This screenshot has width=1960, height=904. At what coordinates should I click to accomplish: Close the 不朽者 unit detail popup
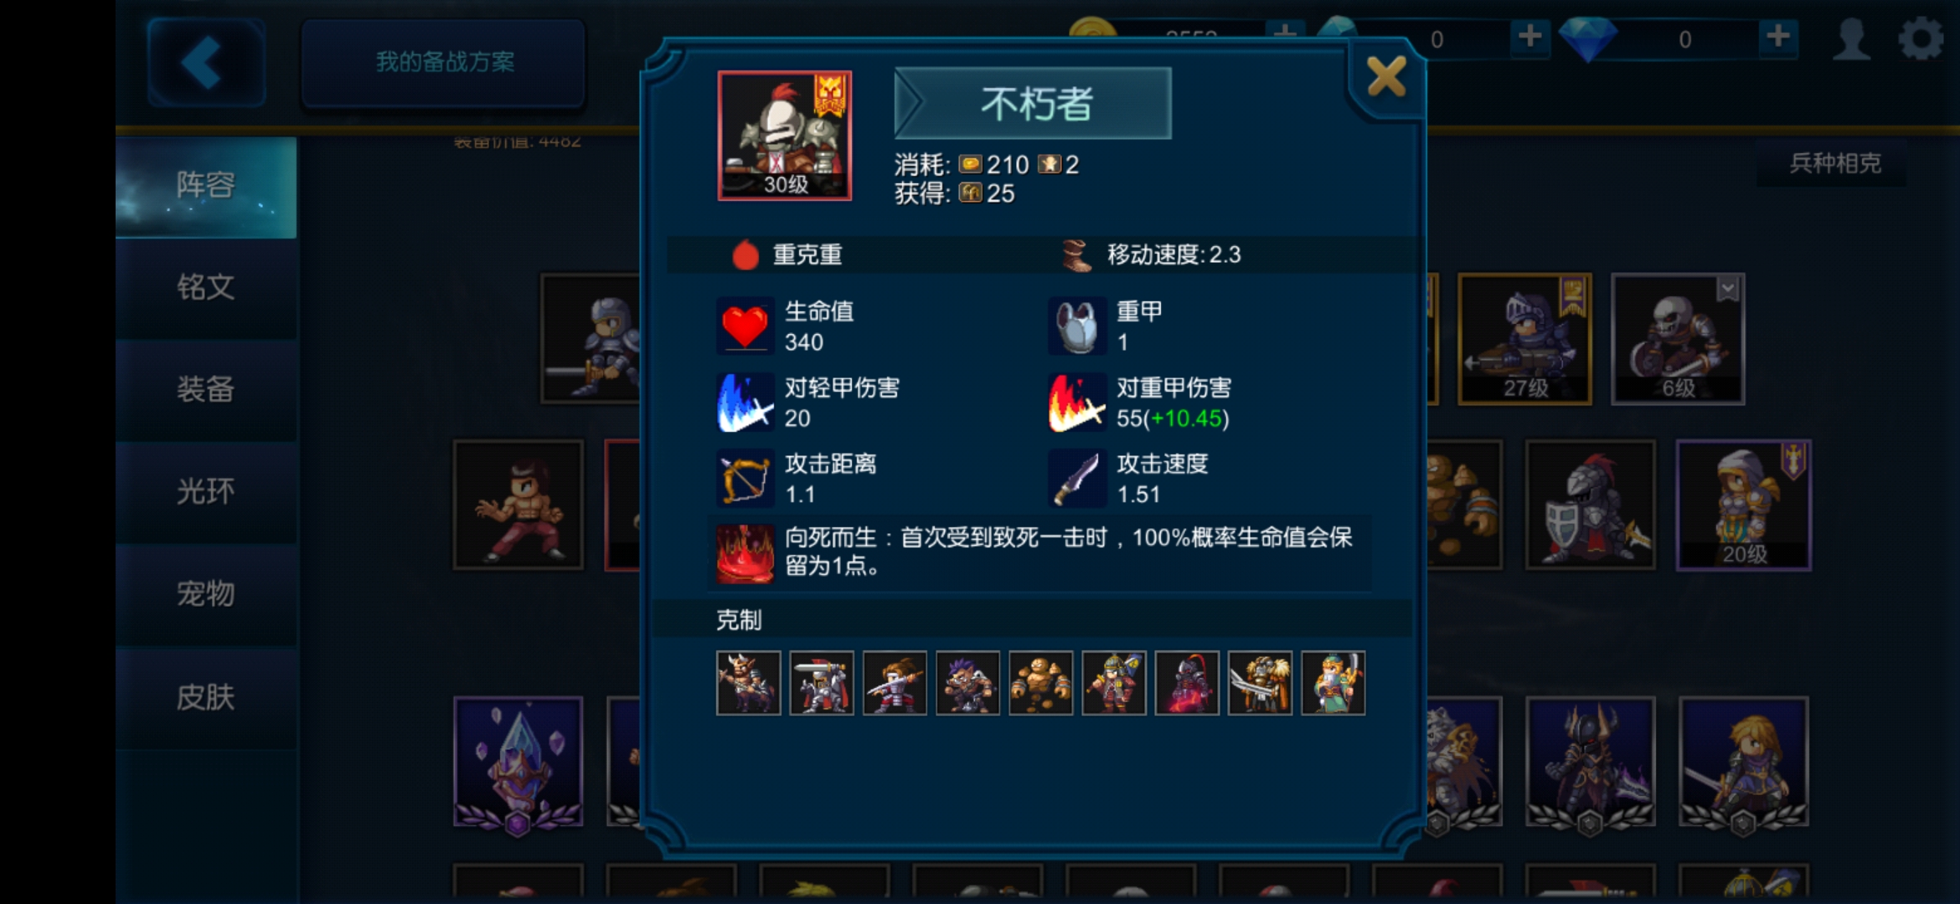click(1386, 78)
